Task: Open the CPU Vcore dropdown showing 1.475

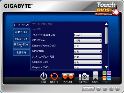Action: click(88, 41)
